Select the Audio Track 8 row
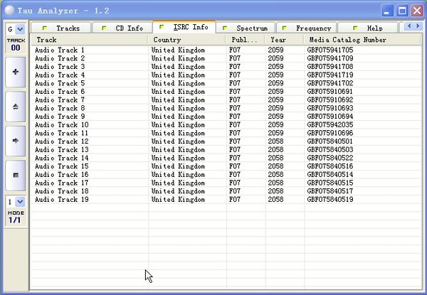The width and height of the screenshot is (427, 295). pos(226,108)
